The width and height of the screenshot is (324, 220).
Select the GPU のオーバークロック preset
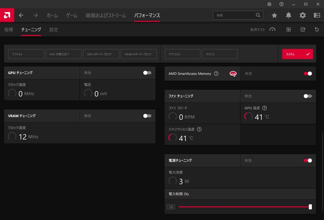point(101,54)
